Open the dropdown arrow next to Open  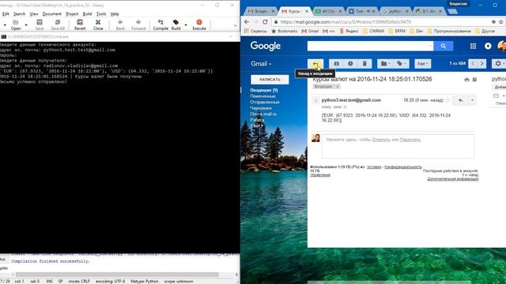26,24
